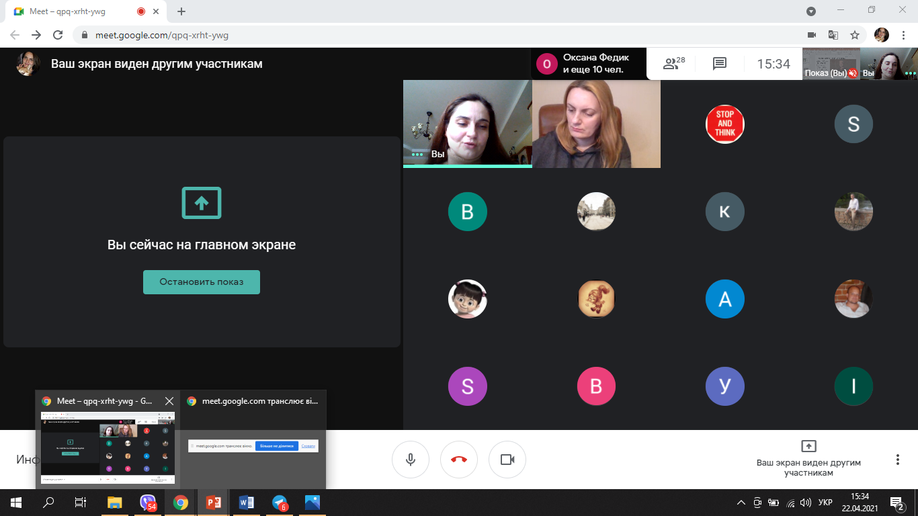Open PowerPoint from the taskbar
Viewport: 918px width, 516px height.
[x=214, y=503]
